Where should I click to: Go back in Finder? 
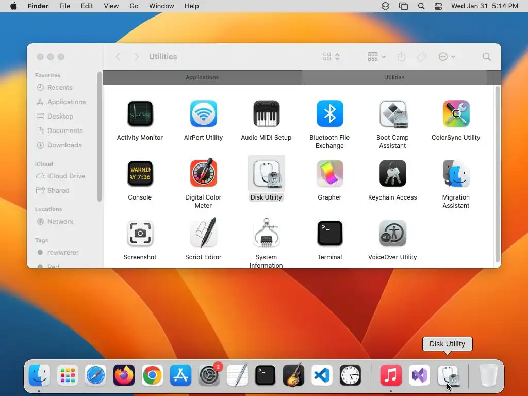[x=118, y=57]
